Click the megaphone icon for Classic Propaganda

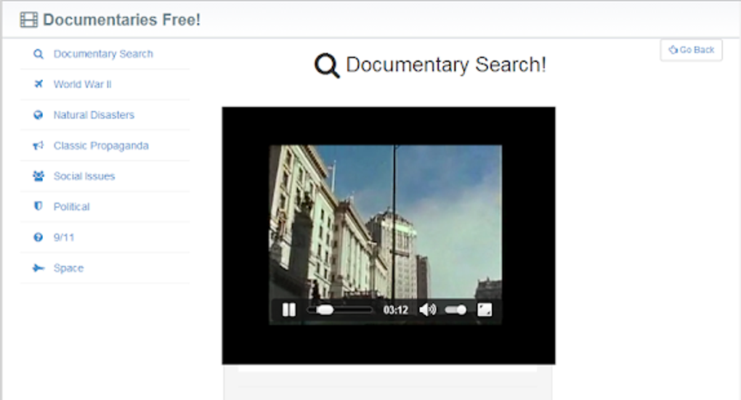(x=39, y=145)
